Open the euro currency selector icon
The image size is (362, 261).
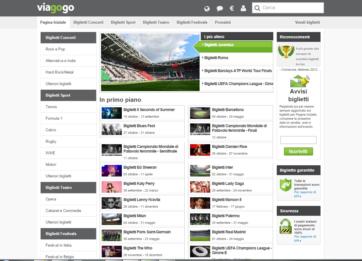pyautogui.click(x=232, y=8)
